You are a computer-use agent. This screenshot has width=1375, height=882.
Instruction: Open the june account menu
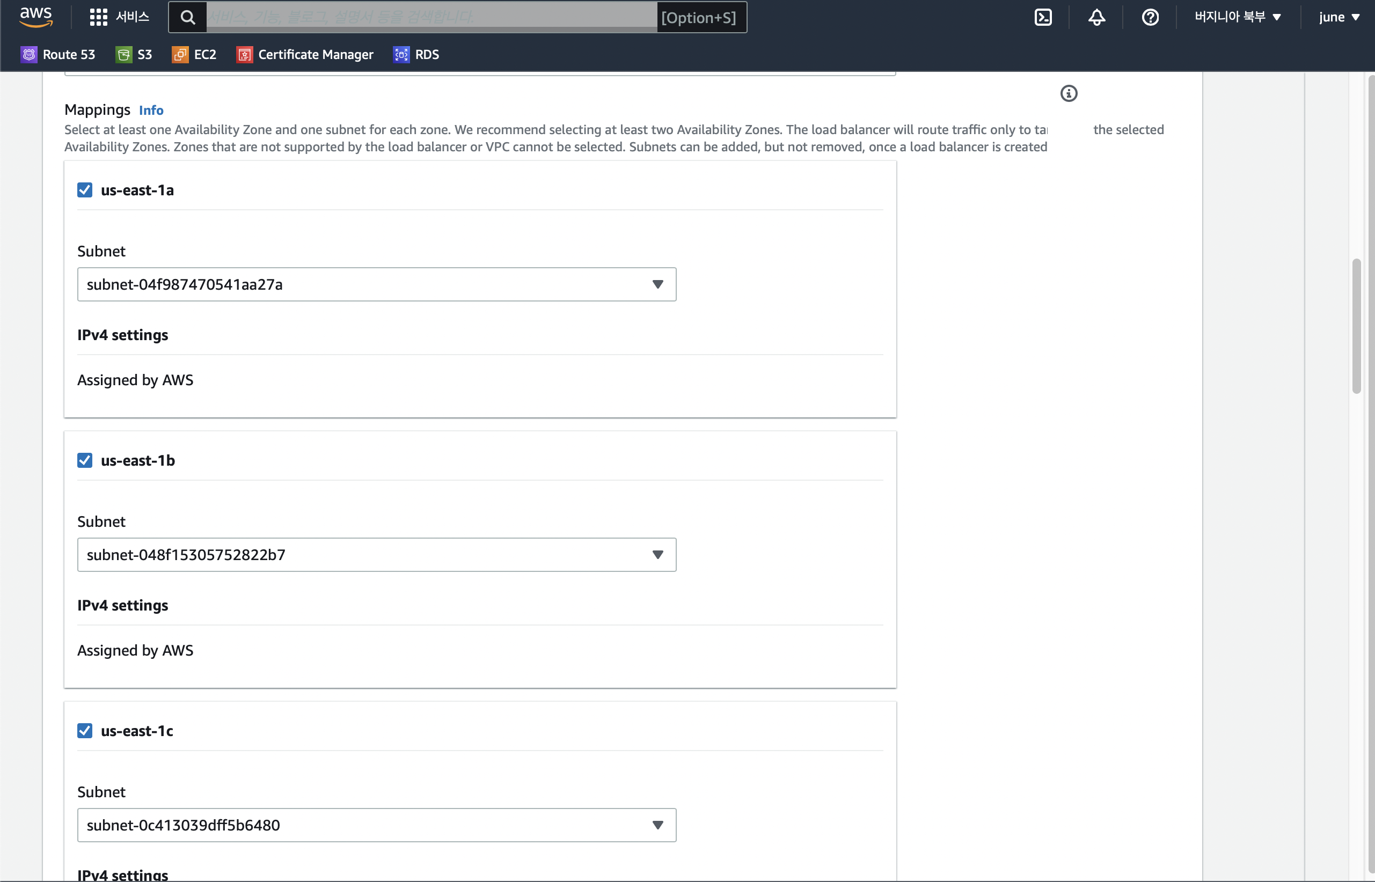[1339, 17]
